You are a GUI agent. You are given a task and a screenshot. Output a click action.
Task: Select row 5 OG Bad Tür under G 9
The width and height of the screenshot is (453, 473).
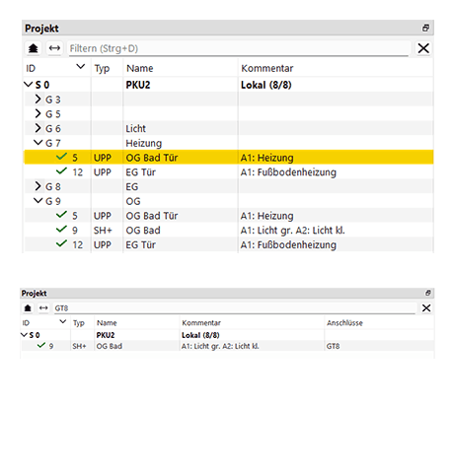[x=229, y=216]
